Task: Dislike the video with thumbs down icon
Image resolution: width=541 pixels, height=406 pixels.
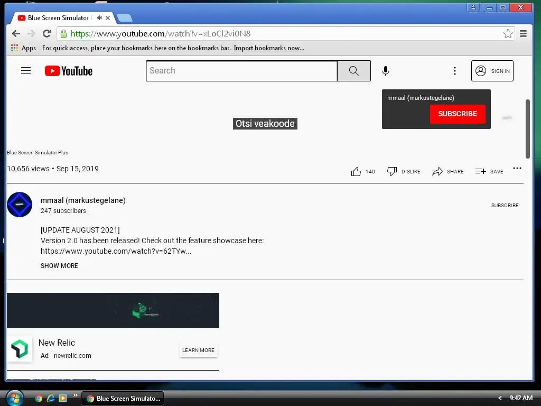Action: click(x=392, y=171)
